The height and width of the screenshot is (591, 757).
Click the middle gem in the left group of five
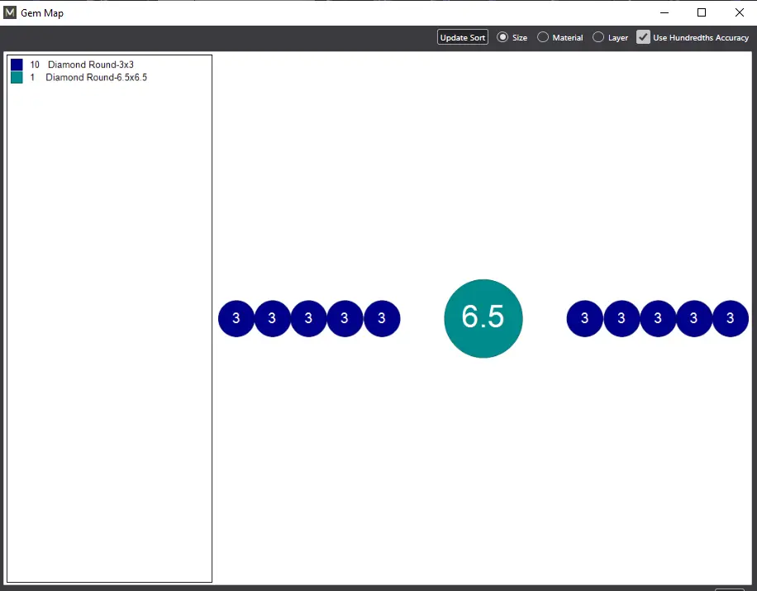coord(309,318)
